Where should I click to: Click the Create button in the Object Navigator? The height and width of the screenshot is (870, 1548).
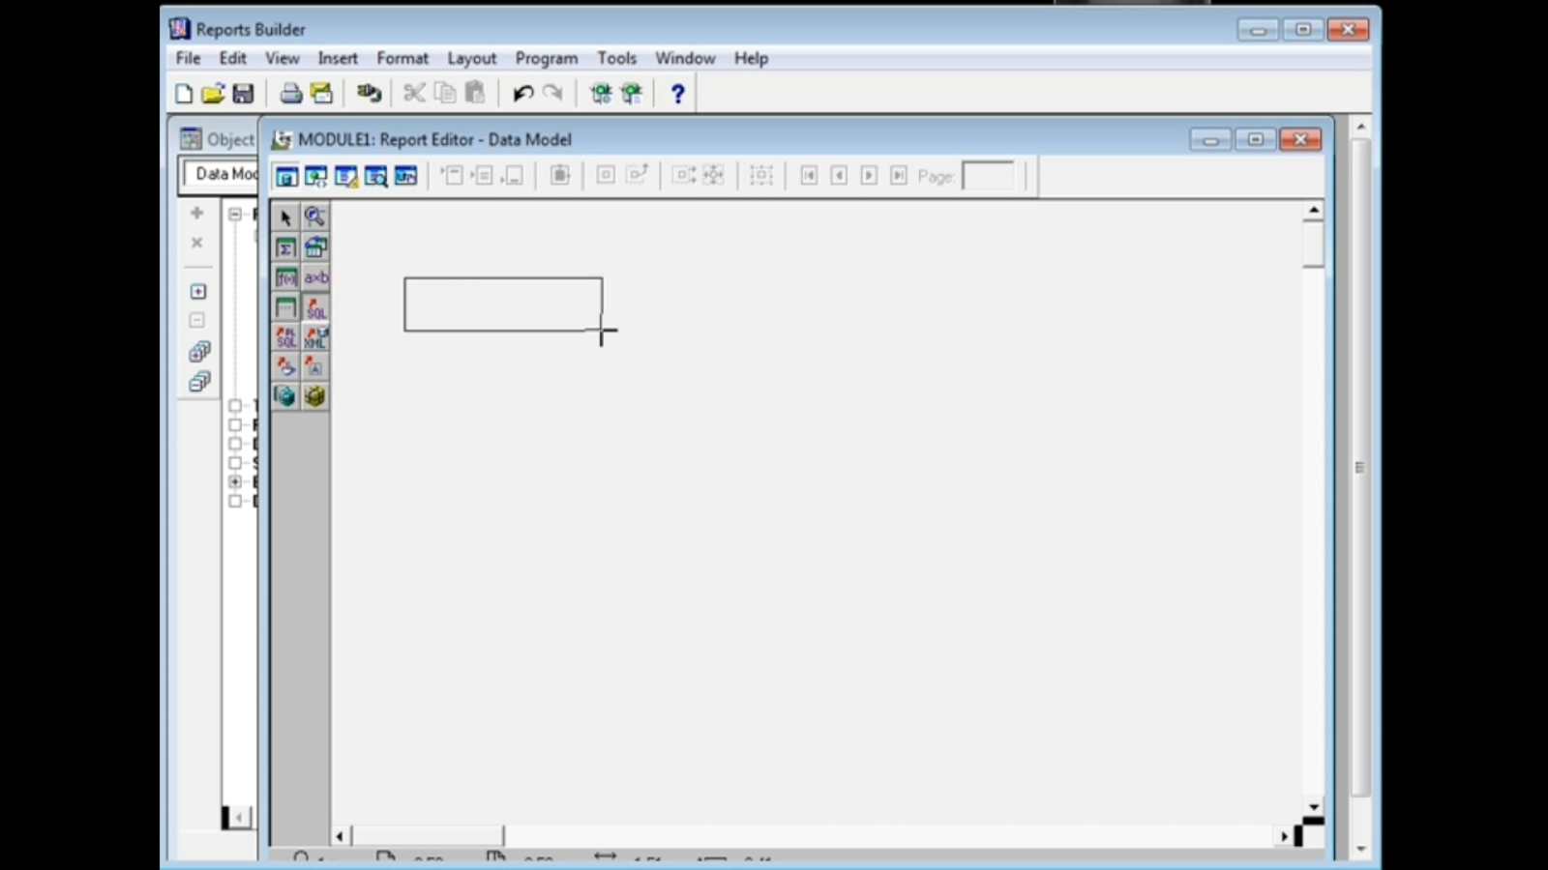pyautogui.click(x=196, y=213)
